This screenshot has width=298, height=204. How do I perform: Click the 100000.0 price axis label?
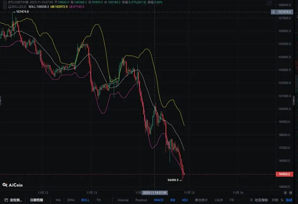284,109
